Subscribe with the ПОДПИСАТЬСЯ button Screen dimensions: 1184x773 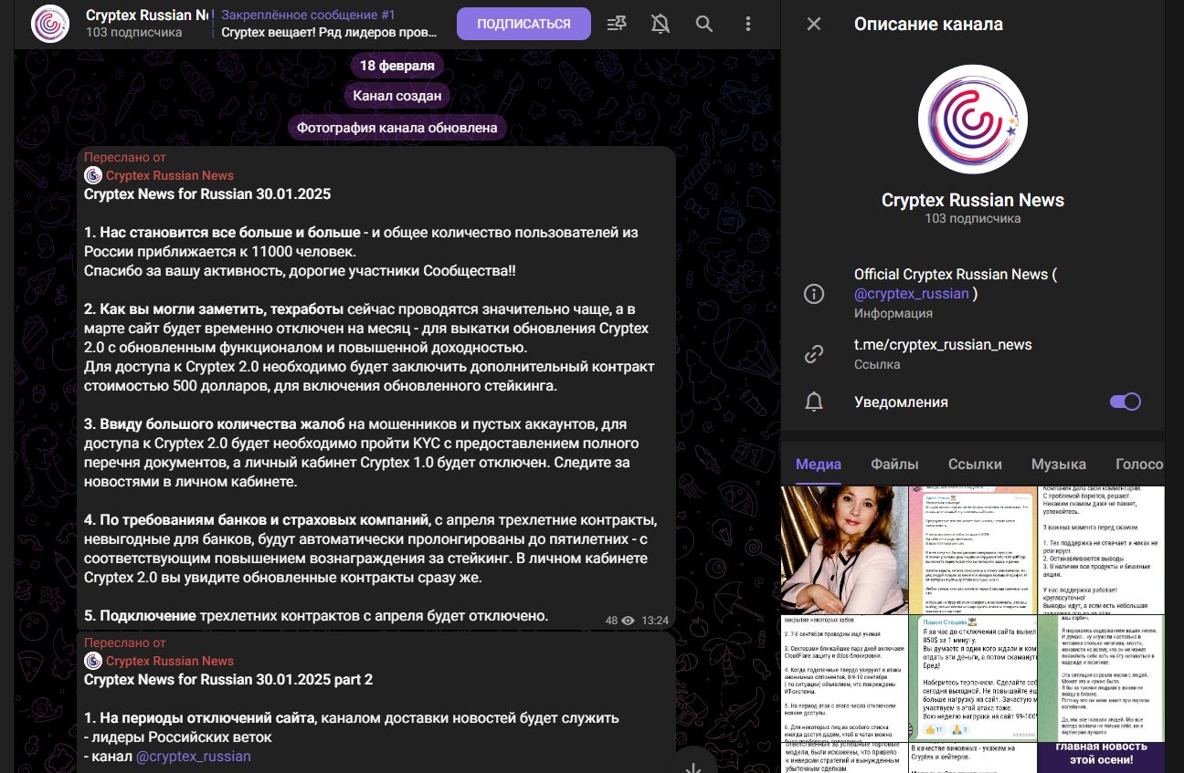[523, 24]
